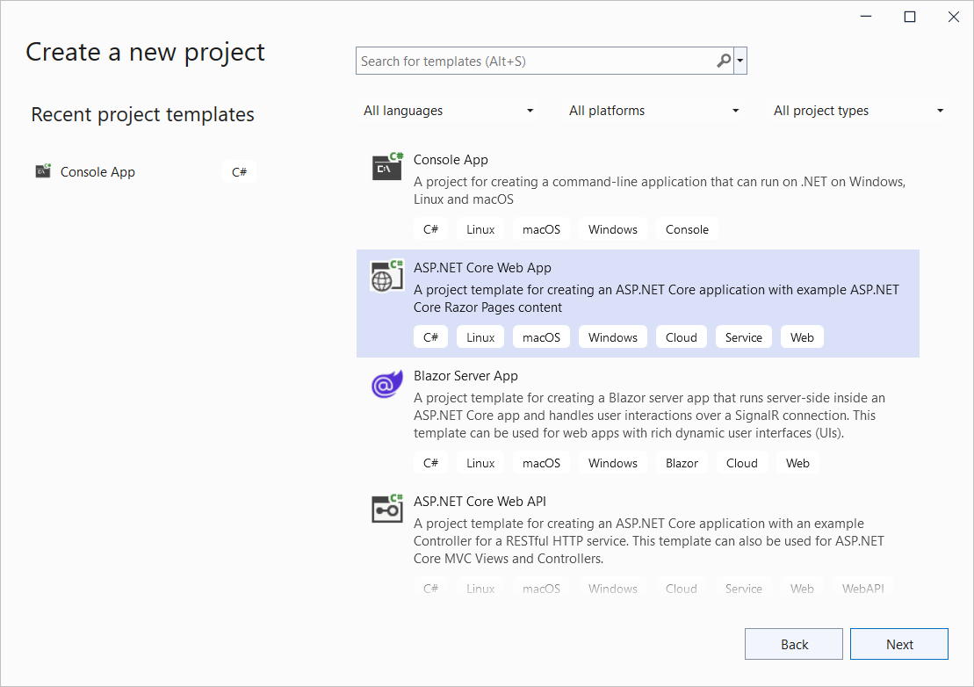
Task: Select the highlighted ASP.NET Core Web App row
Action: point(638,303)
